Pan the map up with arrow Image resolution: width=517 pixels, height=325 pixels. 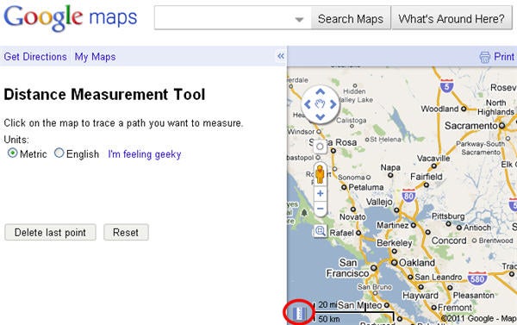pyautogui.click(x=321, y=91)
